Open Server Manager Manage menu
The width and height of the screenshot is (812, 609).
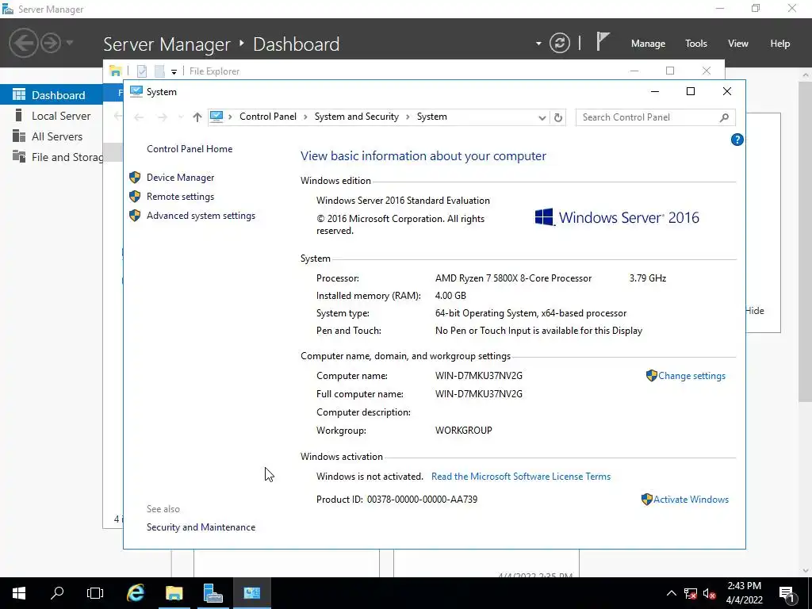pos(648,44)
